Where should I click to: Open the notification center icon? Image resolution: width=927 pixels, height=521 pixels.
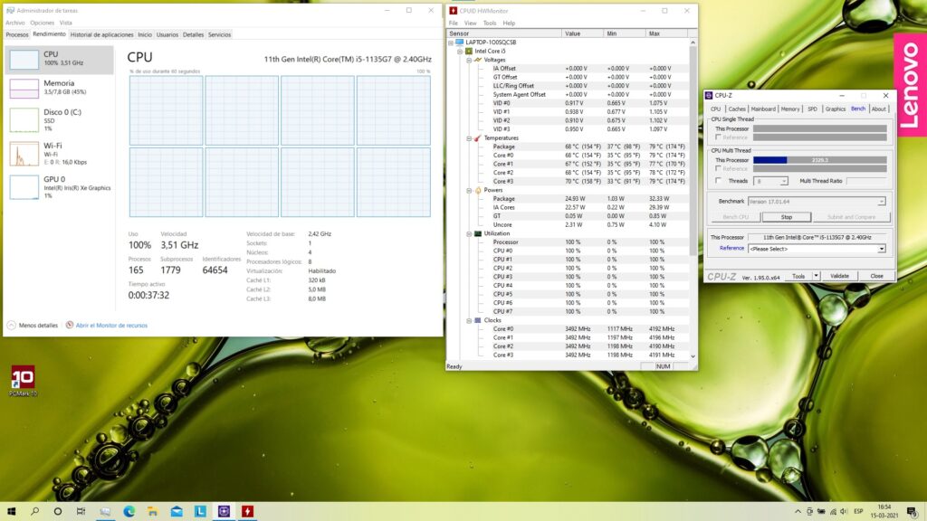909,511
